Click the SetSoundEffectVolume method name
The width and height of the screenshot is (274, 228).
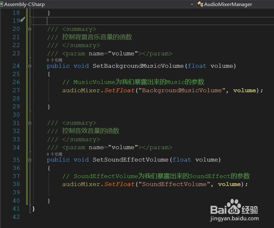(130, 160)
